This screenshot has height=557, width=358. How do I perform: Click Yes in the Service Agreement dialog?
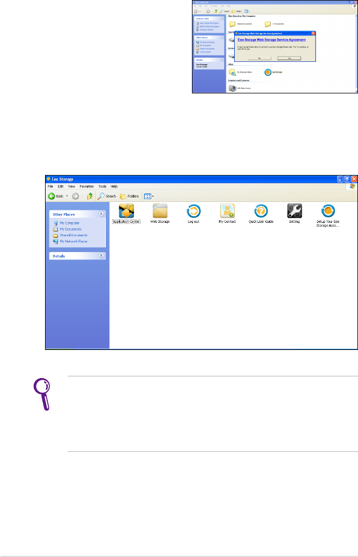point(289,58)
